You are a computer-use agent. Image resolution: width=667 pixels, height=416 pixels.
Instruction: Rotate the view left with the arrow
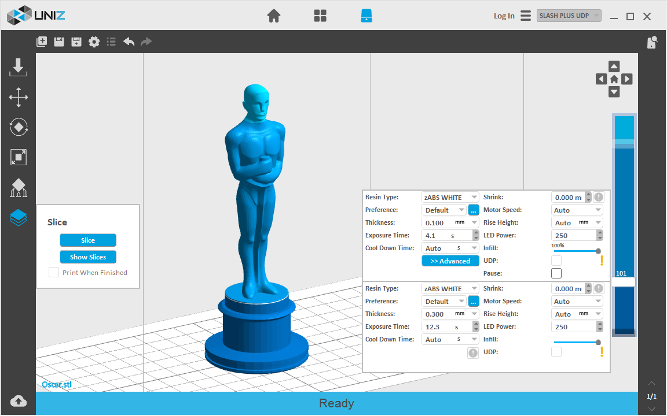coord(601,79)
